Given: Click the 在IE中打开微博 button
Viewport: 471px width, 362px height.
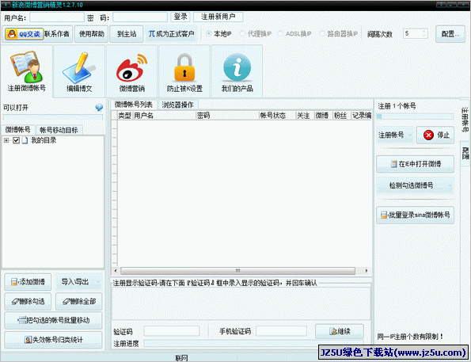Looking at the screenshot, I should 415,164.
